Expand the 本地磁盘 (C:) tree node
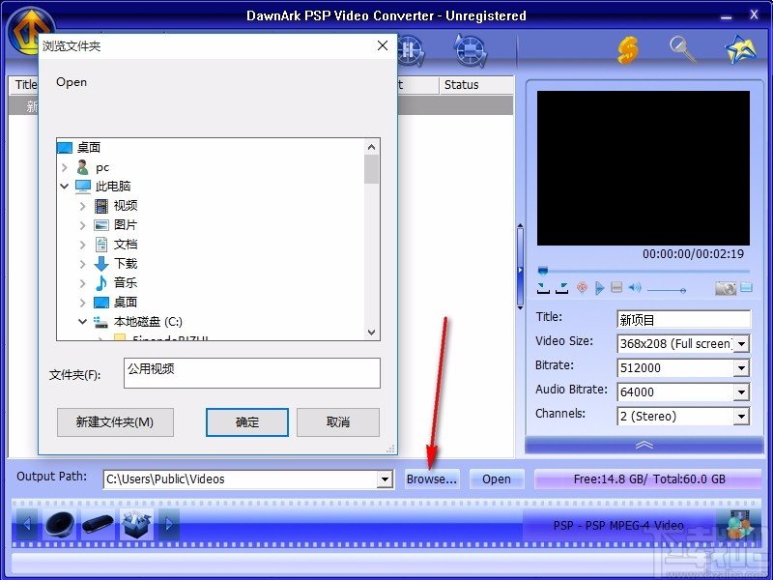773x580 pixels. click(x=85, y=321)
